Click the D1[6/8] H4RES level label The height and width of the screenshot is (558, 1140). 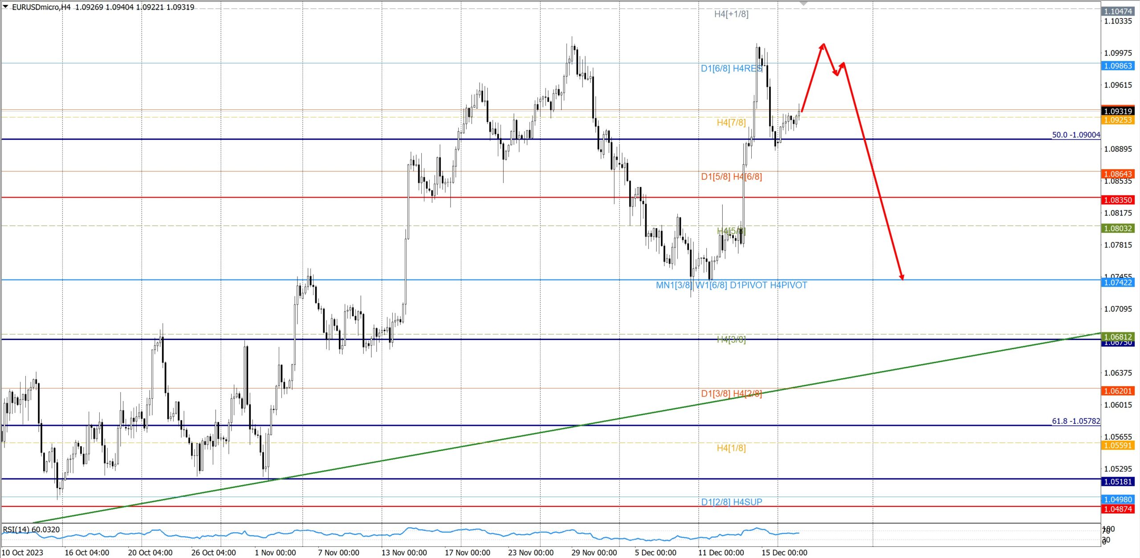click(x=732, y=69)
